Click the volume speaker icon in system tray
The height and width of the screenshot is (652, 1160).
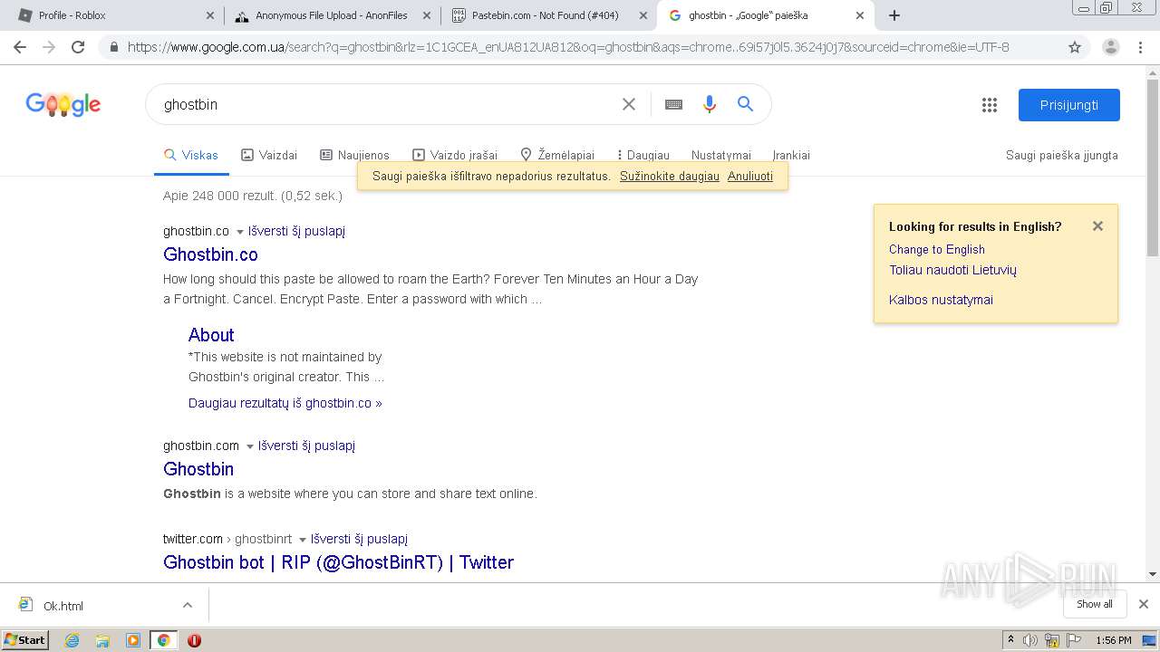tap(1030, 640)
